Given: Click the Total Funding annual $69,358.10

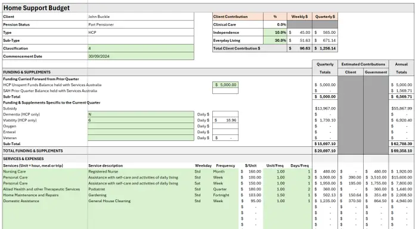Looking at the screenshot, I should pos(401,150).
